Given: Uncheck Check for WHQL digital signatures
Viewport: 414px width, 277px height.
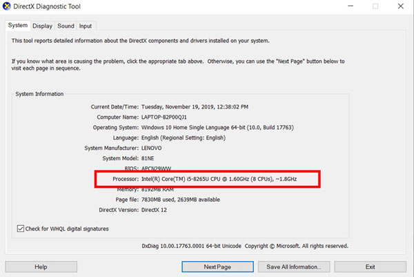Looking at the screenshot, I should click(x=20, y=229).
